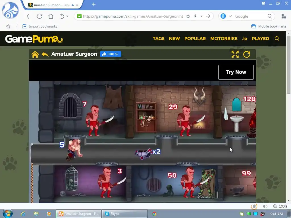Image resolution: width=291 pixels, height=218 pixels.
Task: Open a new tab with plus button
Action: (x=93, y=5)
